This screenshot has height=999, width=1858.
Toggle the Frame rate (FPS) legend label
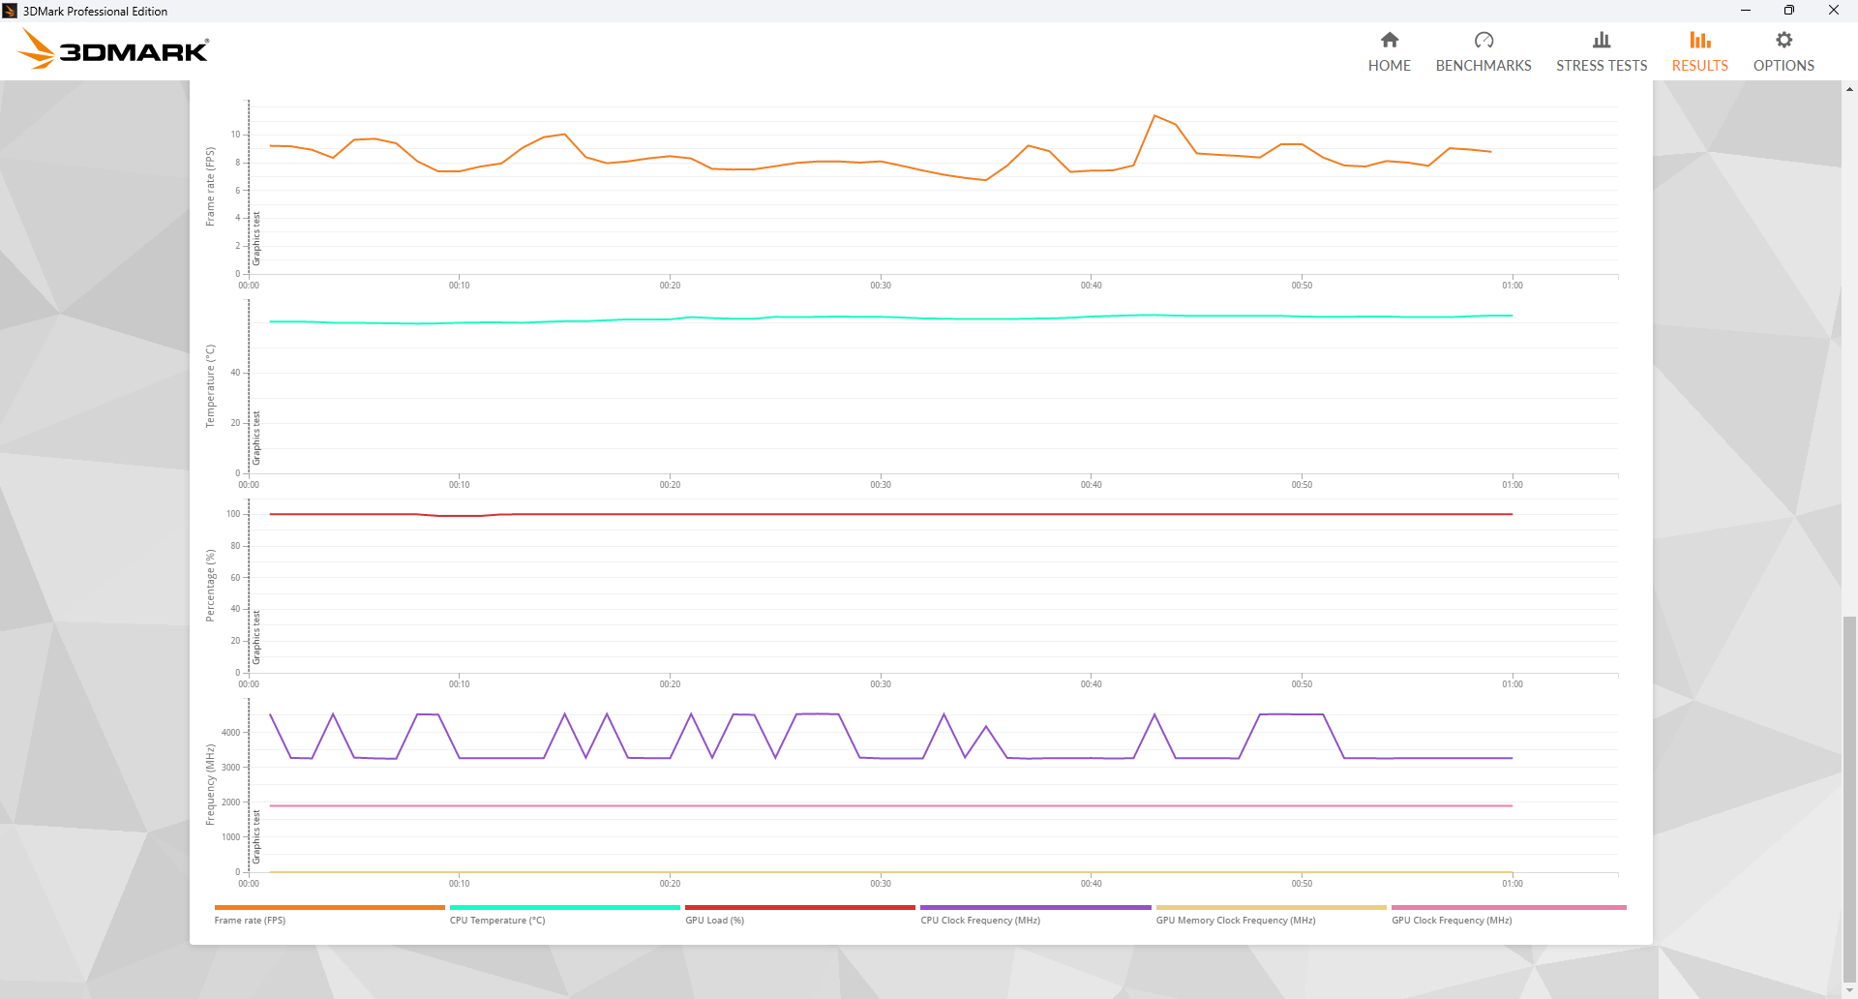[250, 921]
